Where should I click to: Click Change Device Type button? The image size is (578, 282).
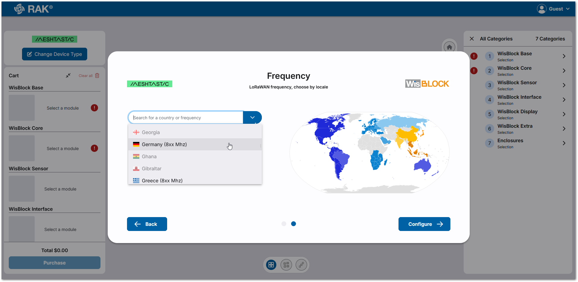(x=55, y=54)
